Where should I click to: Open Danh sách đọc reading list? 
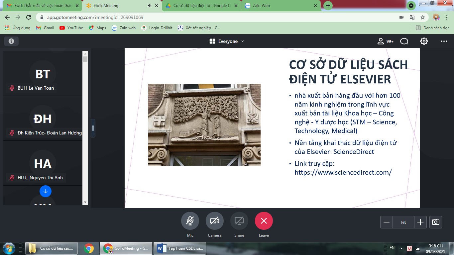click(432, 28)
